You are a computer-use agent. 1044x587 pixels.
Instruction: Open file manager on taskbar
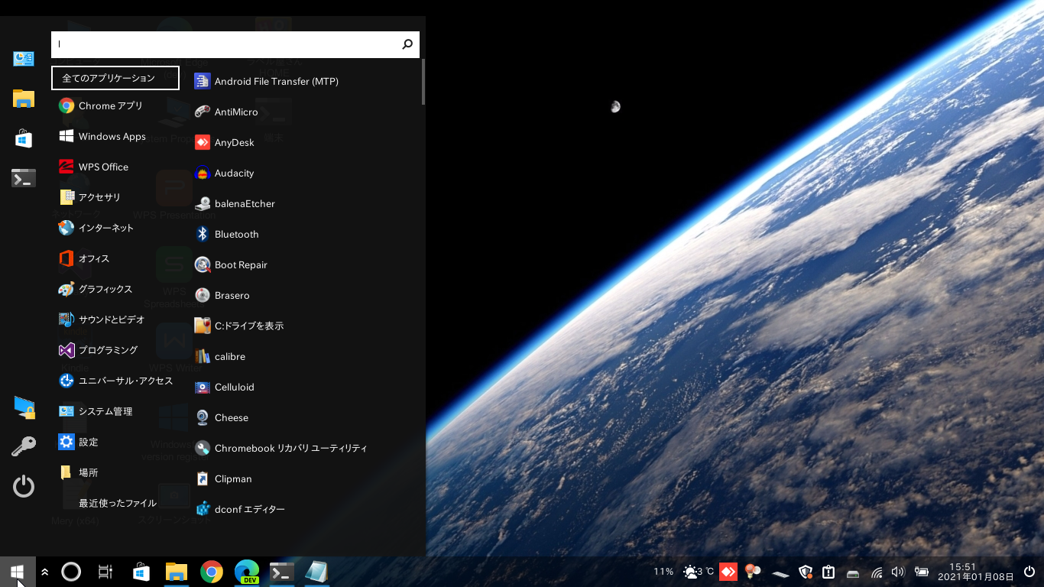177,572
